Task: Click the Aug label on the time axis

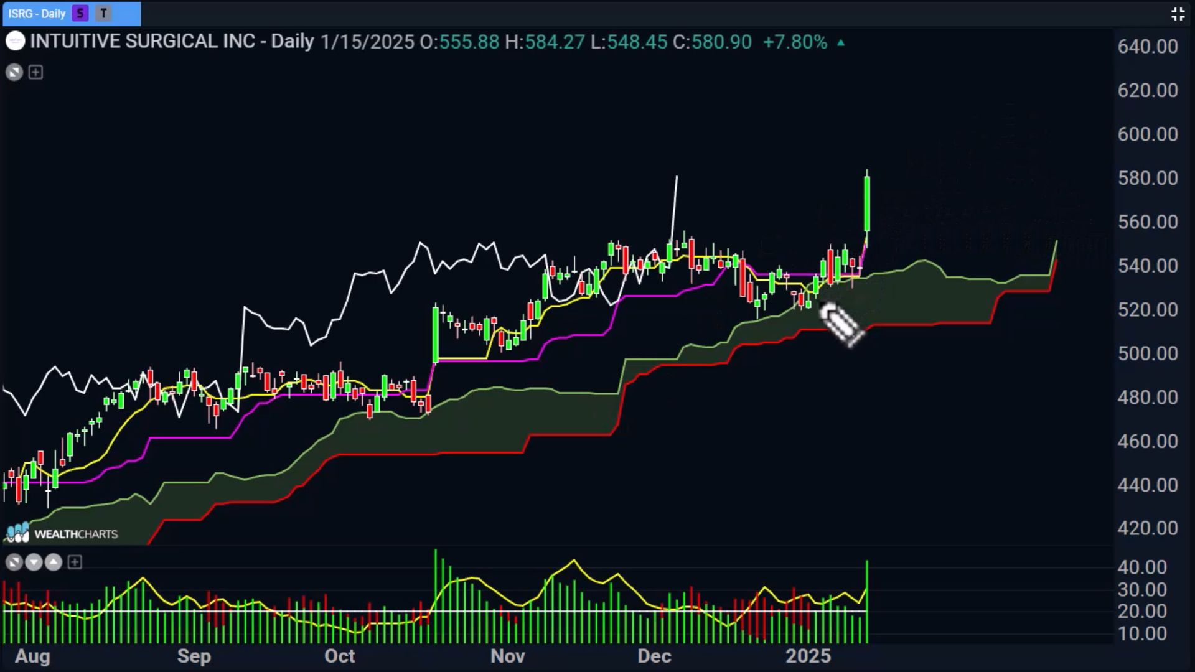Action: pyautogui.click(x=32, y=656)
